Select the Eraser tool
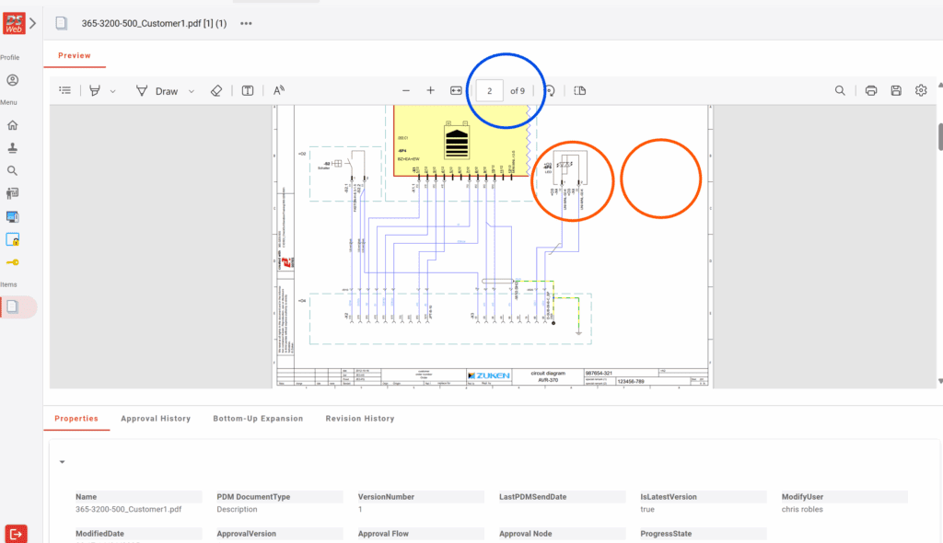 (215, 90)
